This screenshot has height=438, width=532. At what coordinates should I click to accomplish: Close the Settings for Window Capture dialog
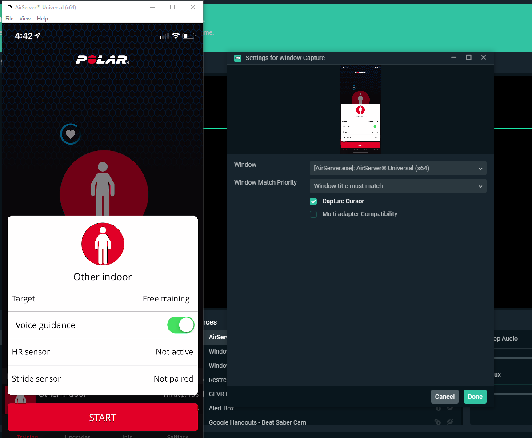coord(484,57)
